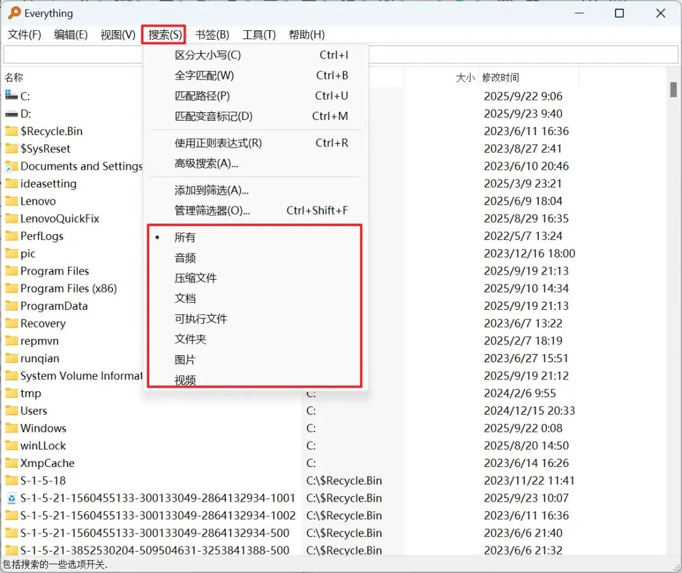The height and width of the screenshot is (573, 682).
Task: Sort by the 名称 column header
Action: (x=14, y=78)
